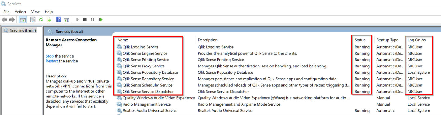Click the Export List toolbar icon
Screen dimensions: 441x115
tap(48, 20)
